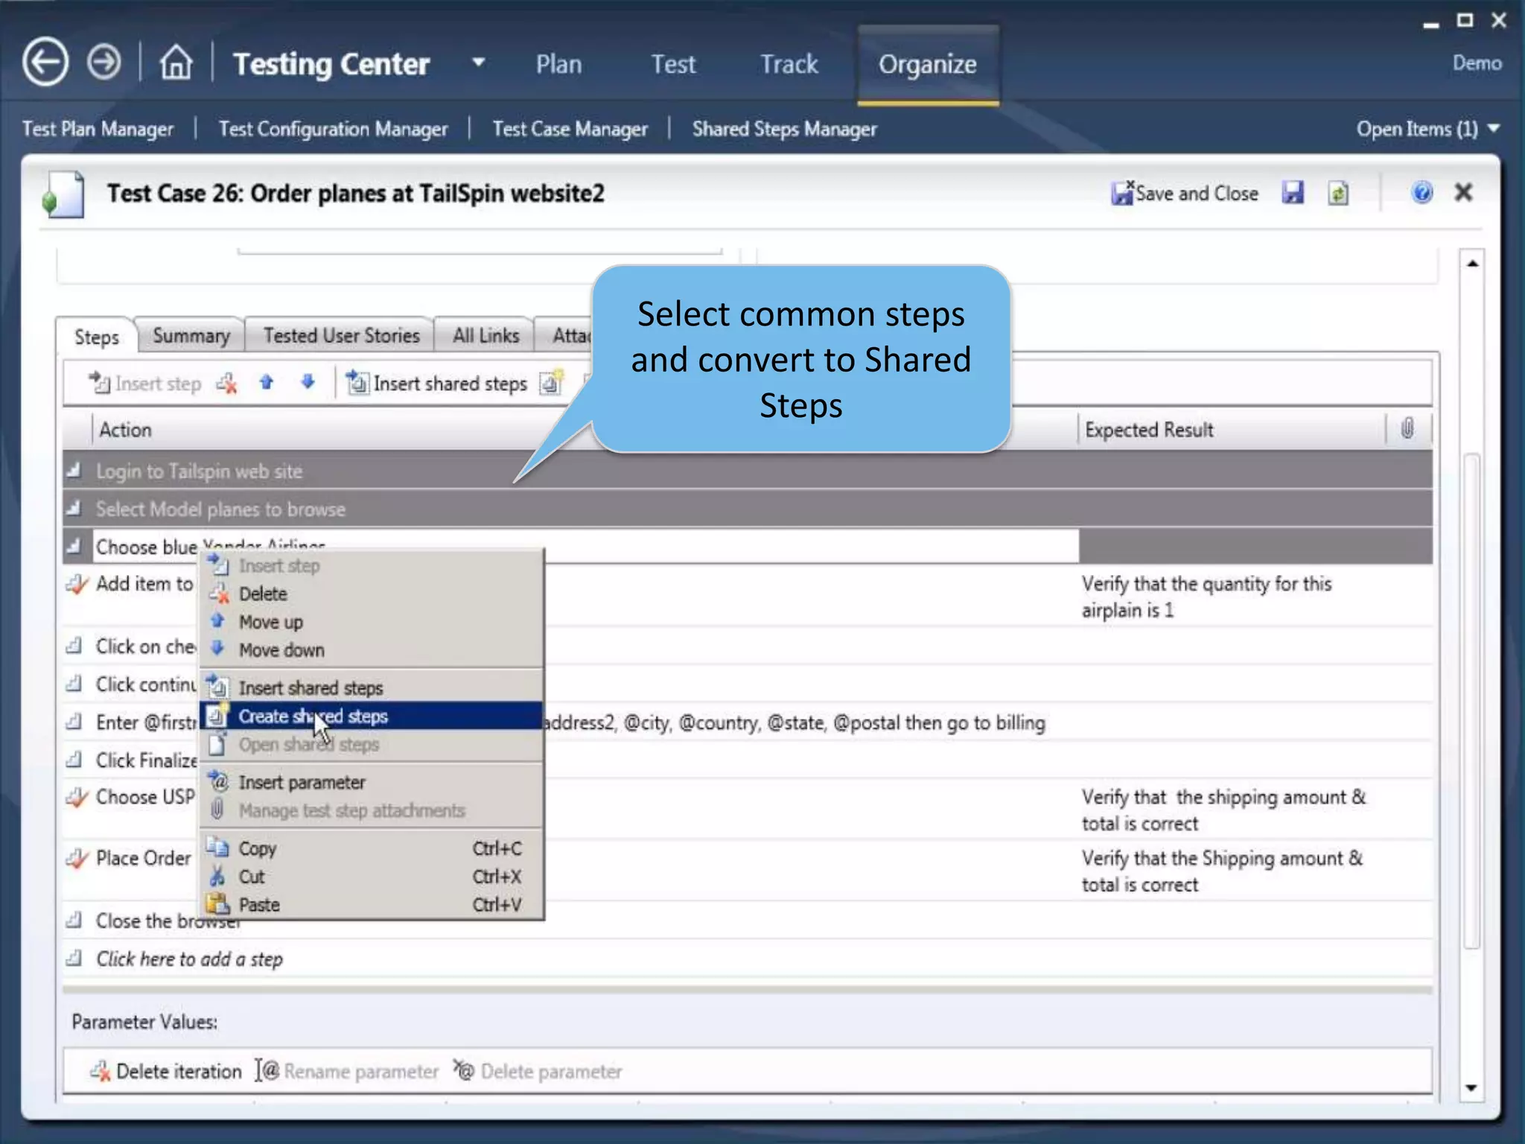Click the scrollbar down arrow
This screenshot has width=1525, height=1144.
pos(1472,1088)
